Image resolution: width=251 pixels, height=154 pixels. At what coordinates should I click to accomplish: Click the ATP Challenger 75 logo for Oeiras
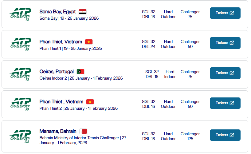coord(20,74)
